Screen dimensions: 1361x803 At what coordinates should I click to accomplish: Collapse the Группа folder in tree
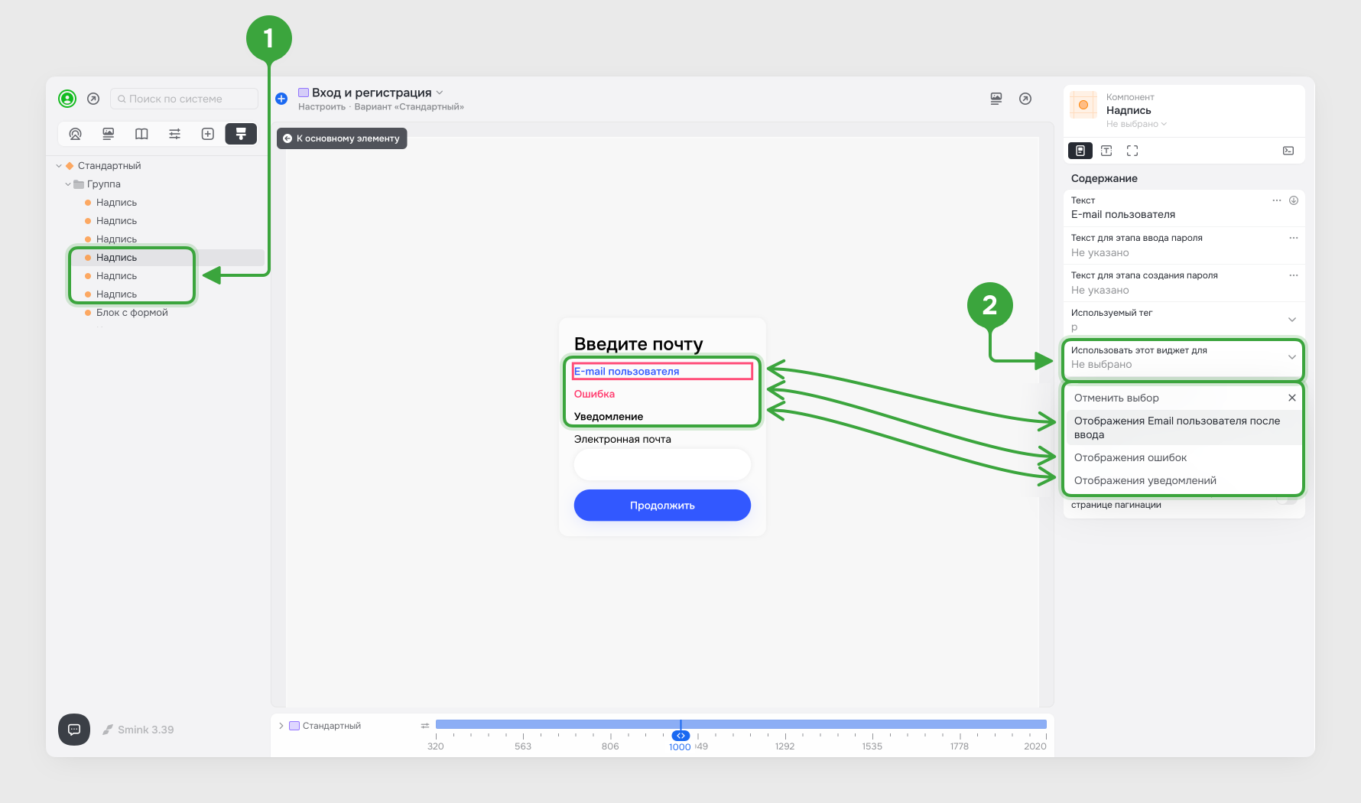68,184
